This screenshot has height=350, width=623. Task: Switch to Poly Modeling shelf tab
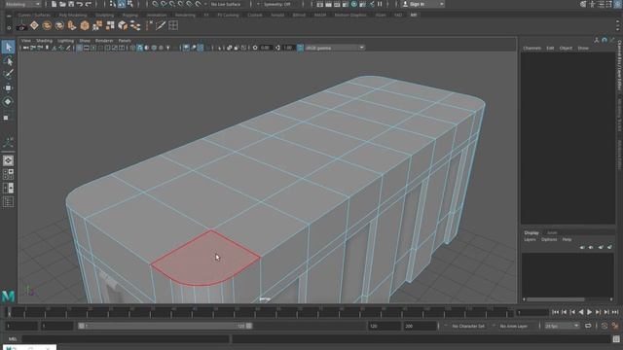[73, 16]
